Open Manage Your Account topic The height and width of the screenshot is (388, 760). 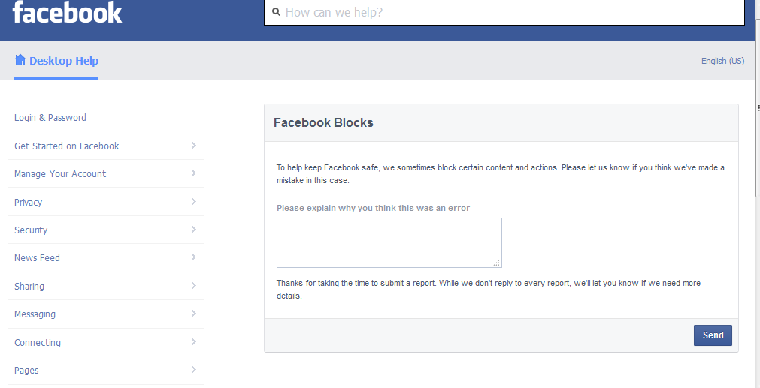60,173
